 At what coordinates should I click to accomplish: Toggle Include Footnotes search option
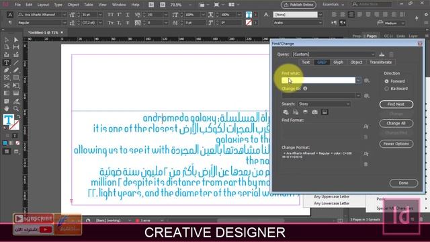(325, 112)
